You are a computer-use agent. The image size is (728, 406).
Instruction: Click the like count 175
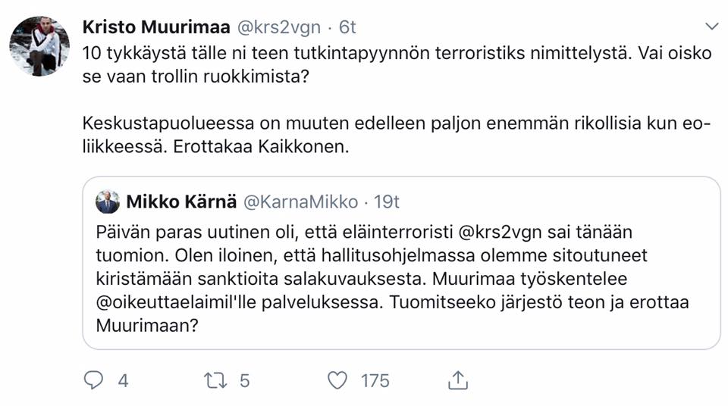click(375, 381)
